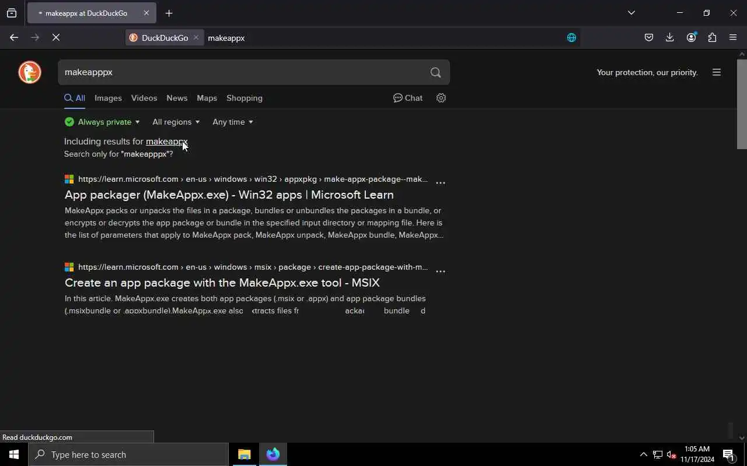Open the Firefox application menu
747x466 pixels.
(733, 37)
